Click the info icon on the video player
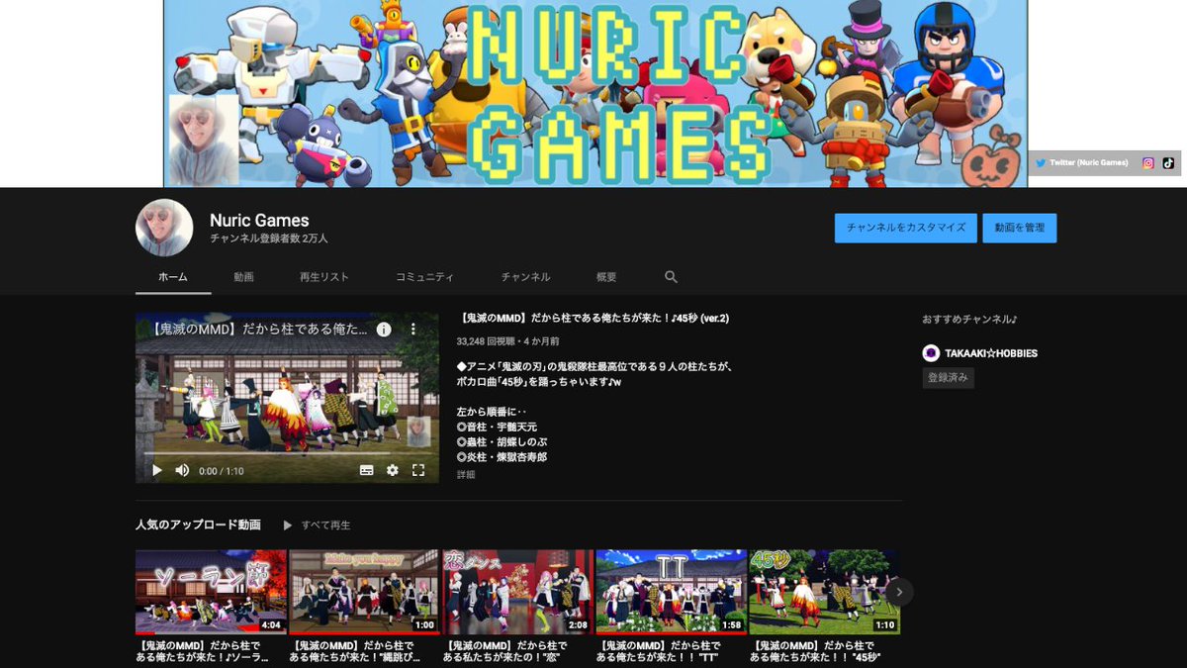 (x=384, y=330)
